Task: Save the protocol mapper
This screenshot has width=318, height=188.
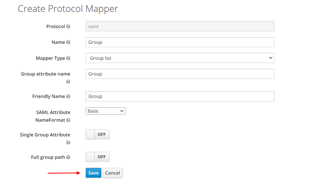Action: click(93, 173)
